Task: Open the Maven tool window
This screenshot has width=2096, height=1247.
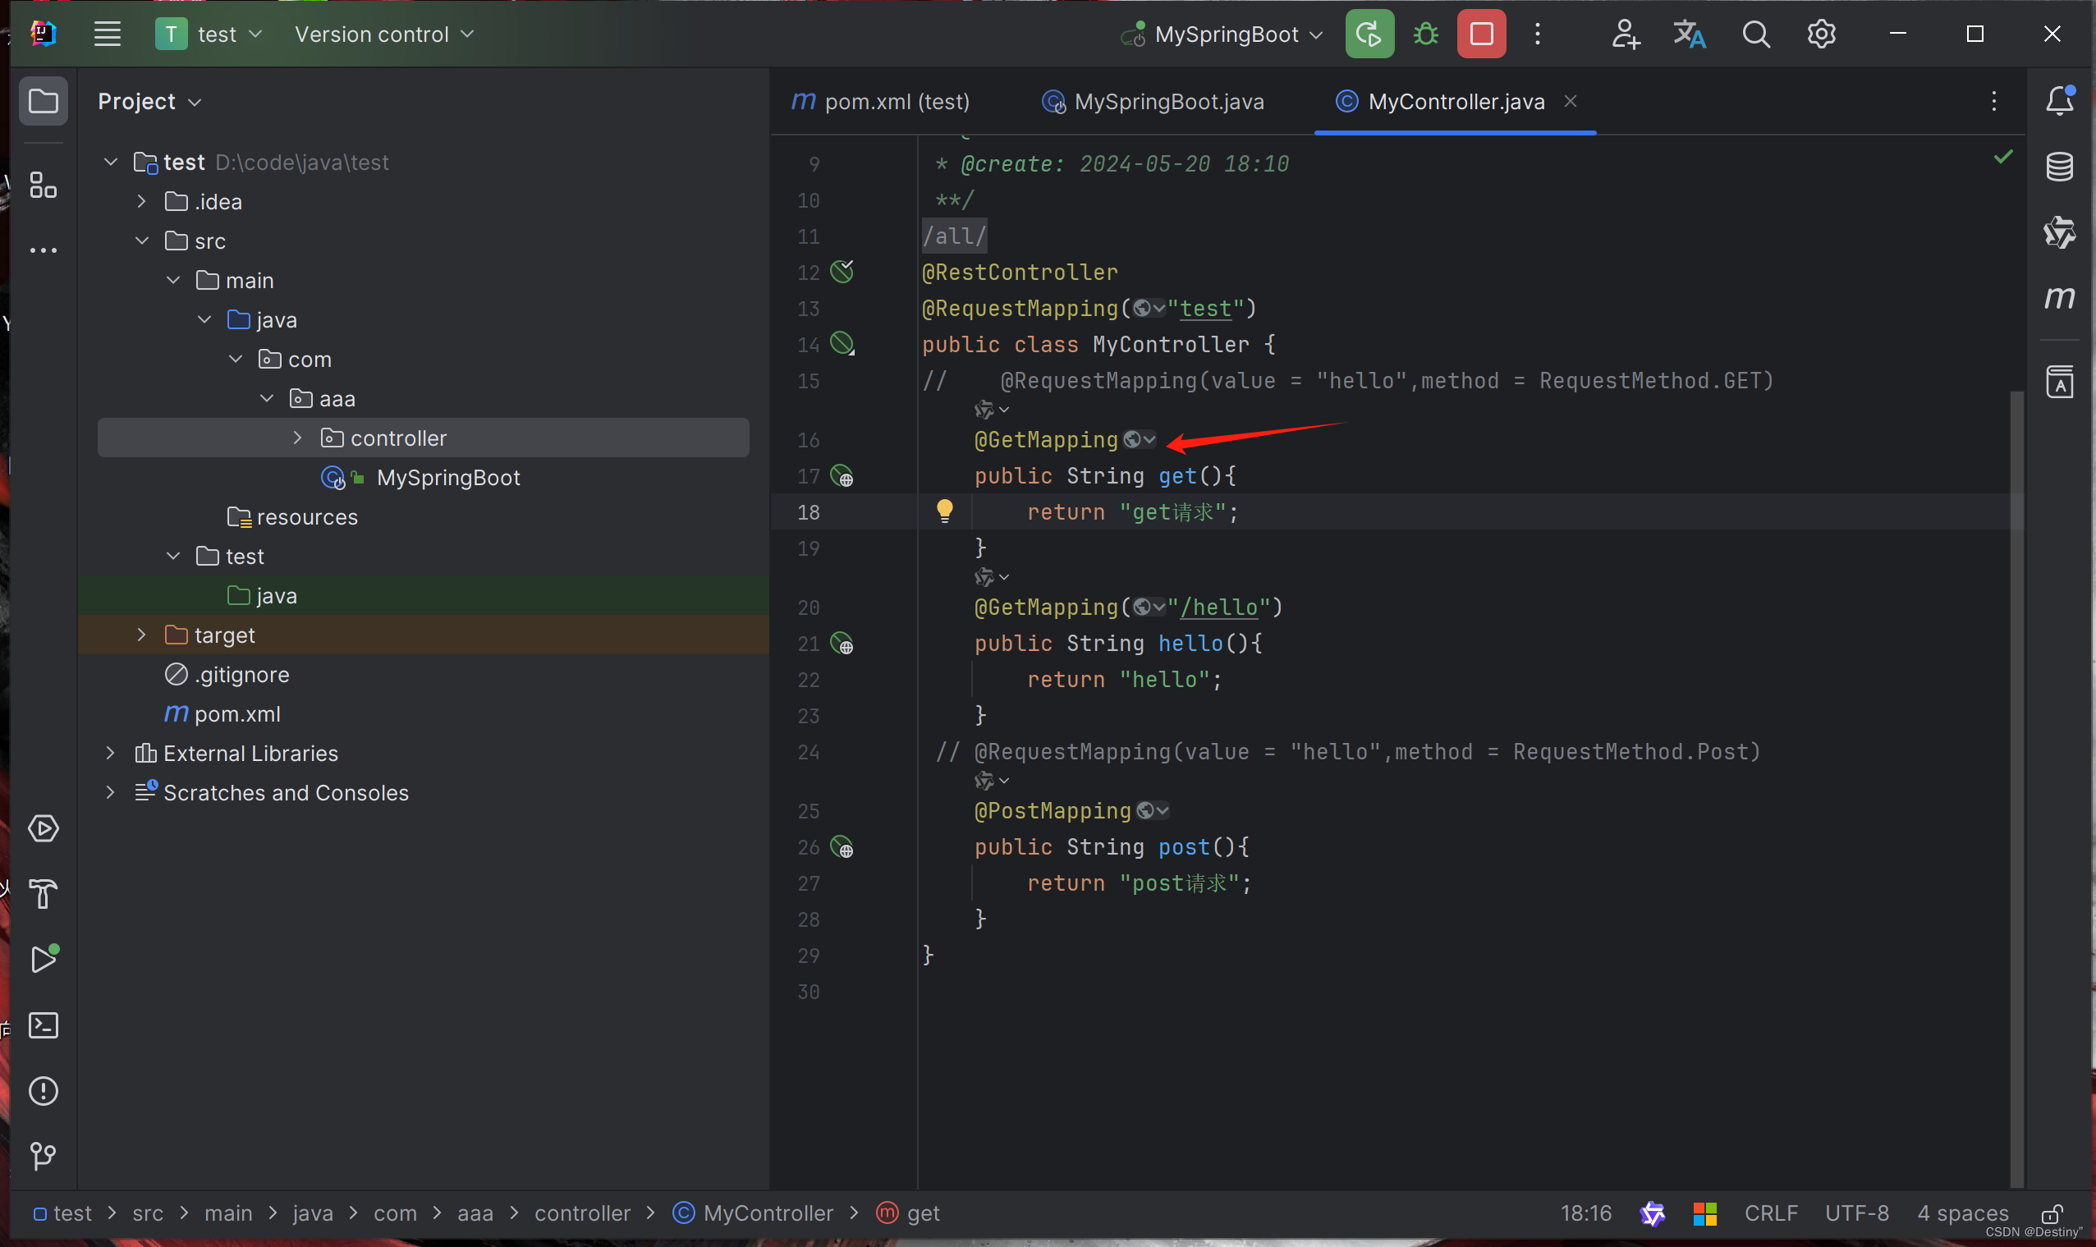Action: pyautogui.click(x=2060, y=296)
